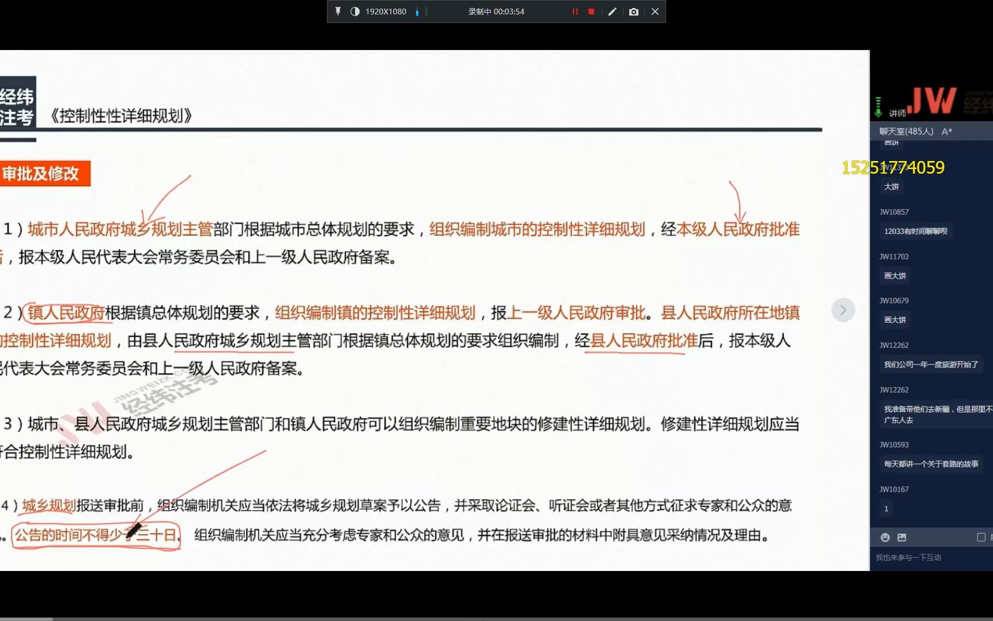Viewport: 993px width, 621px height.
Task: Pause the screen recording
Action: pos(575,11)
